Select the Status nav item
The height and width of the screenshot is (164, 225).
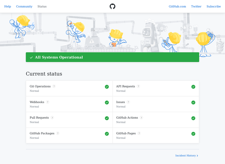point(42,7)
